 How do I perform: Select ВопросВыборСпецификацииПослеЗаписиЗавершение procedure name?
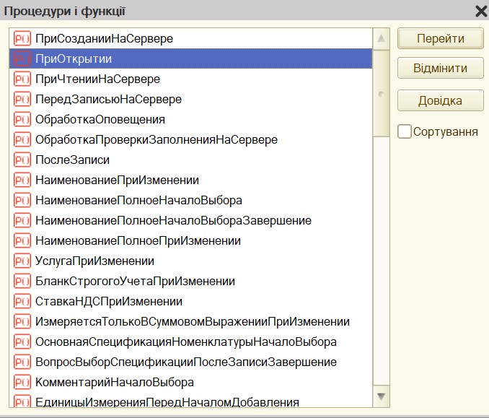(186, 362)
